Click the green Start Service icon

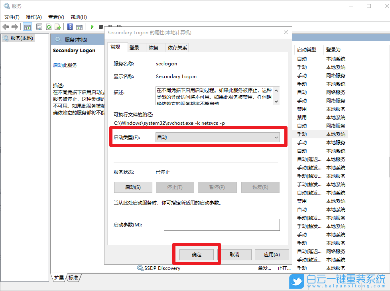[92, 27]
